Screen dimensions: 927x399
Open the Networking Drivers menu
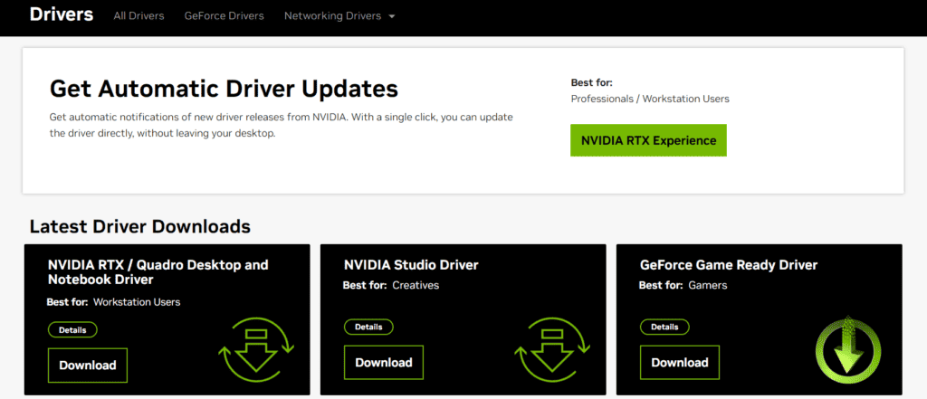tap(339, 16)
